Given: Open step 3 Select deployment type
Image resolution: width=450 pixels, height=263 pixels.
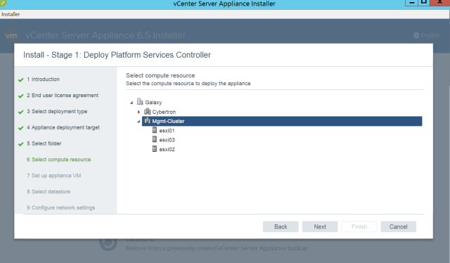Looking at the screenshot, I should coord(57,111).
